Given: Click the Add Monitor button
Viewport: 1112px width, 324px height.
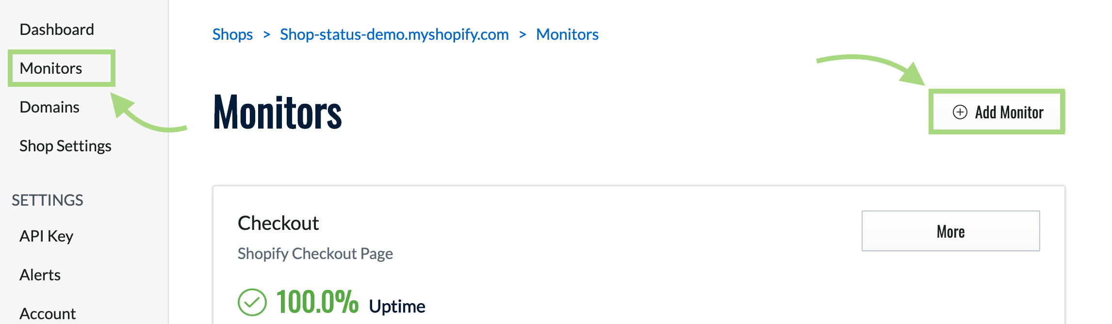Looking at the screenshot, I should tap(997, 112).
